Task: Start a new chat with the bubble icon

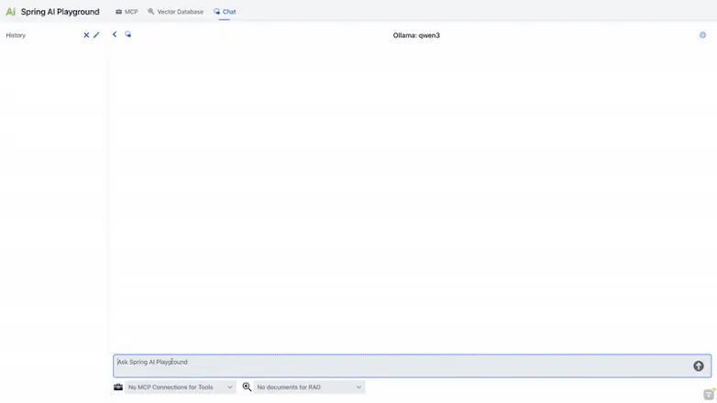Action: [x=128, y=34]
